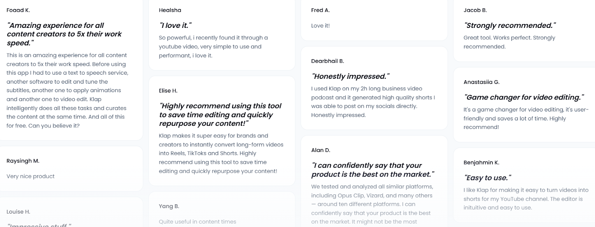Viewport: 595px width, 227px height.
Task: Select the 'Amazing experience for all content creators' headline
Action: (64, 34)
